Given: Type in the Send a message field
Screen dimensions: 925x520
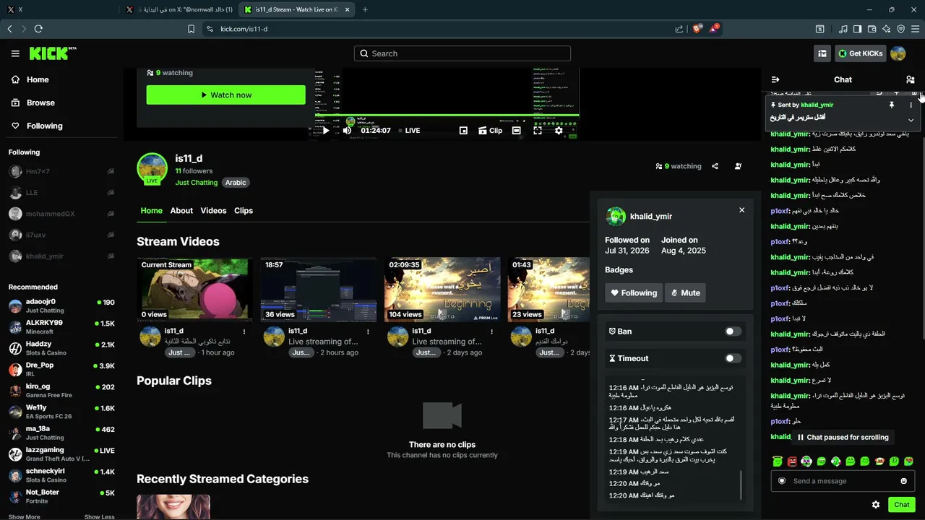Looking at the screenshot, I should coord(843,481).
